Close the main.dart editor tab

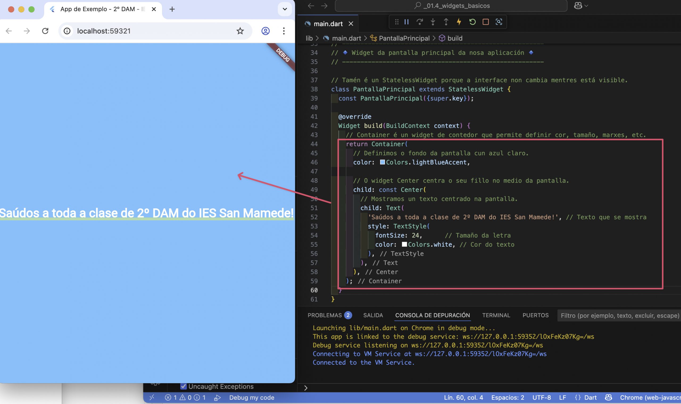351,24
